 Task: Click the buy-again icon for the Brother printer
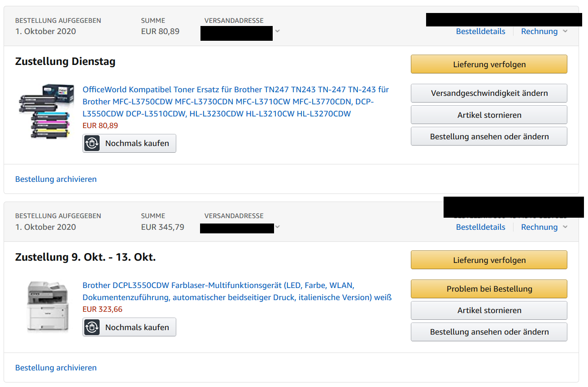point(92,327)
